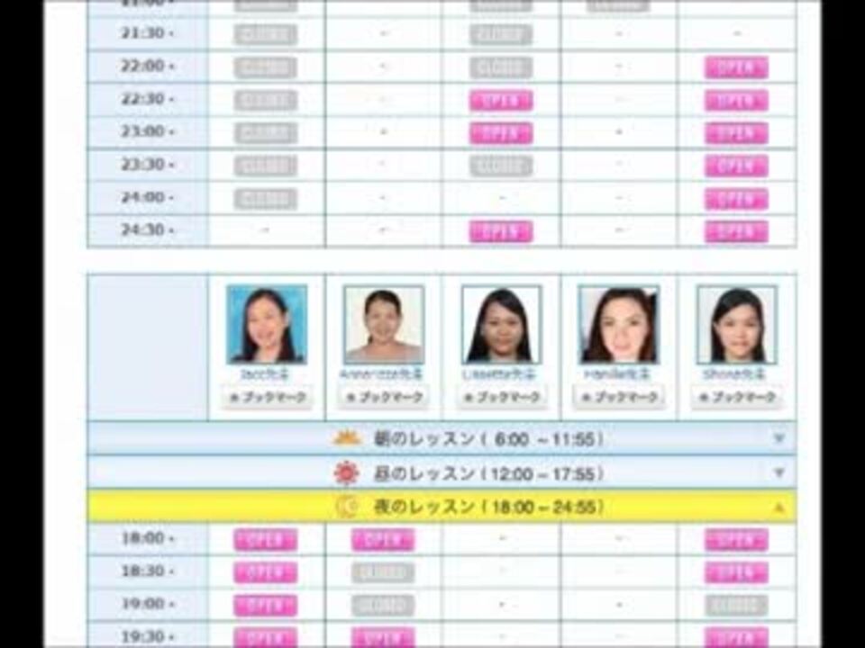Expand the morning lessons (6:00–11:55) section arrow

point(778,438)
